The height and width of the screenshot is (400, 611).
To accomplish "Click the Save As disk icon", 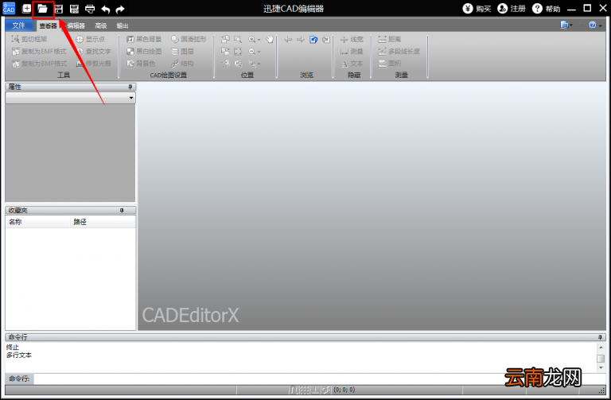I will (x=74, y=9).
